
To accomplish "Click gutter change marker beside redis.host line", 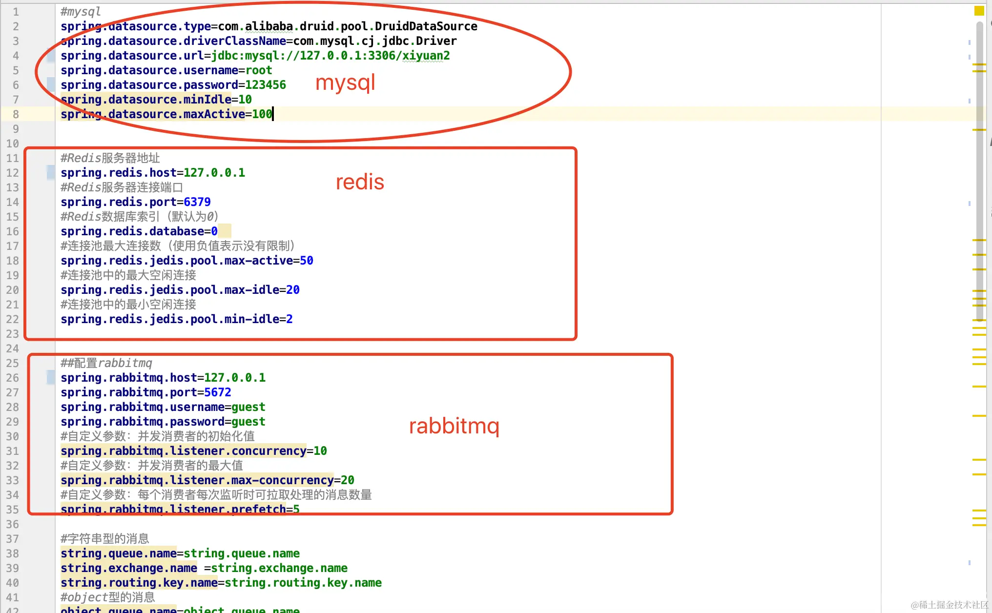I will [x=51, y=172].
